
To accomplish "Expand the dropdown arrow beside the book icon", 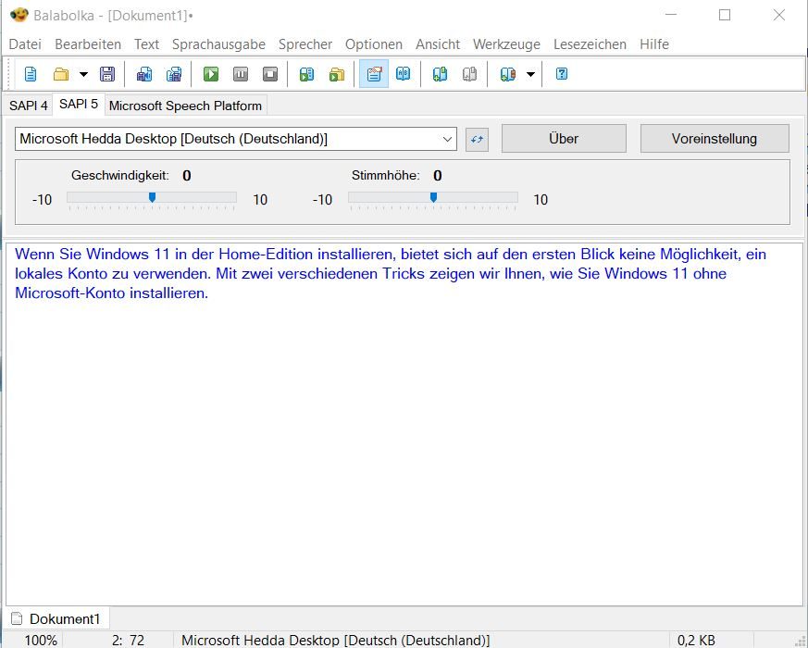I will 530,74.
